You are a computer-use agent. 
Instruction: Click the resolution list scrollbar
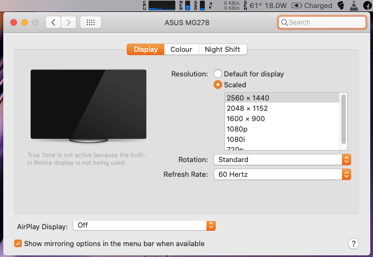(344, 119)
